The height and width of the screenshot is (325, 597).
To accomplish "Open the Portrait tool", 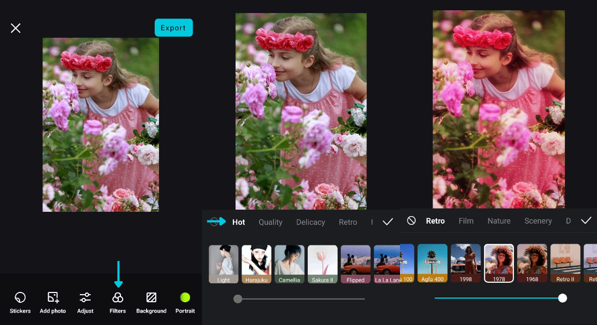I will 185,301.
